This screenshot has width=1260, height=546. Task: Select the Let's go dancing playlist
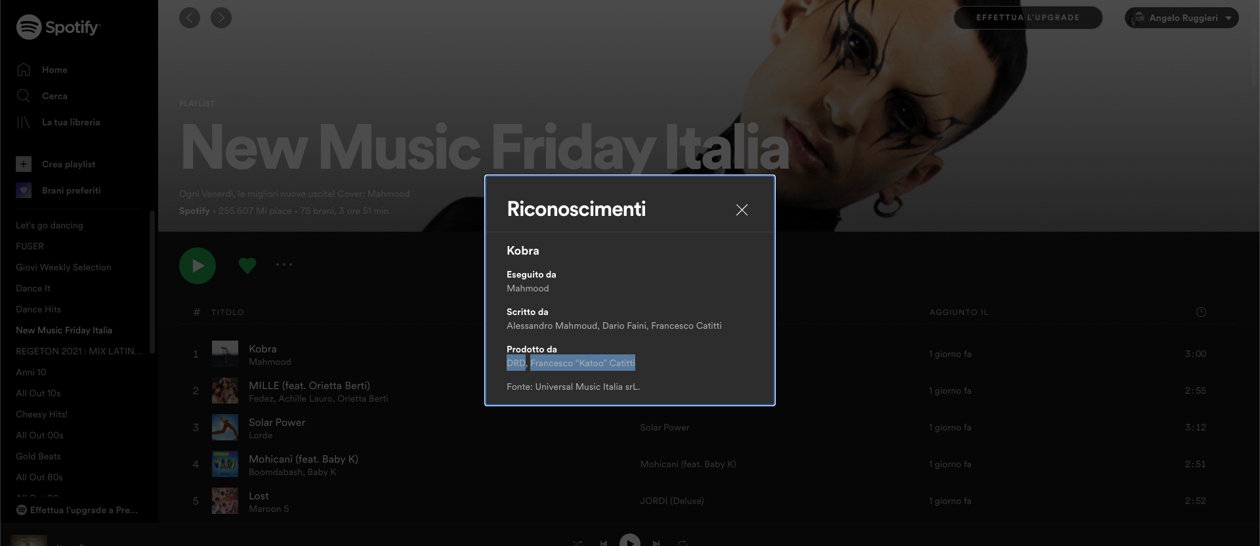pyautogui.click(x=49, y=225)
